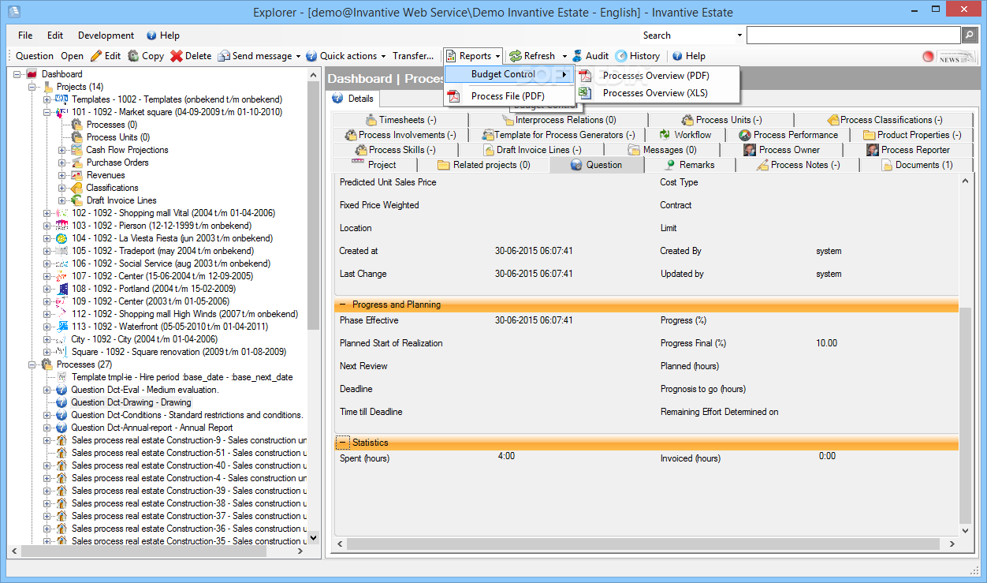Select Draft Invoice Lines tree item
This screenshot has height=583, width=987.
click(121, 200)
